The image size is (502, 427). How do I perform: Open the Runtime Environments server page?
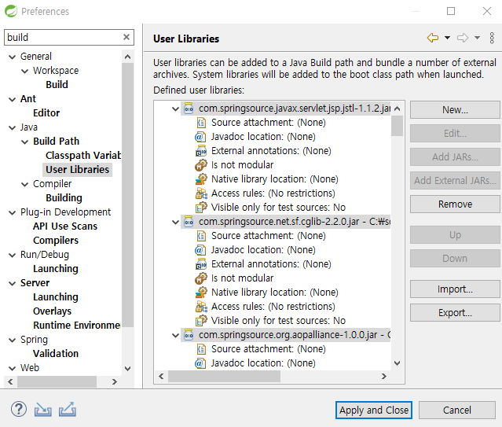[77, 325]
